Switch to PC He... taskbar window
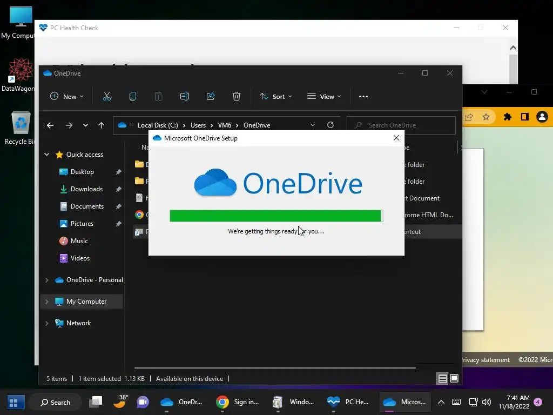 click(348, 402)
